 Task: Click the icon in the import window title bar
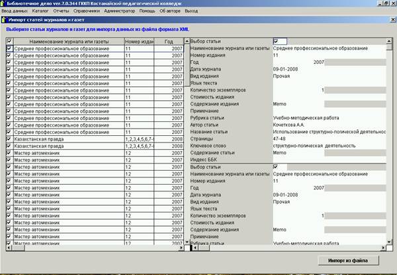(x=5, y=19)
